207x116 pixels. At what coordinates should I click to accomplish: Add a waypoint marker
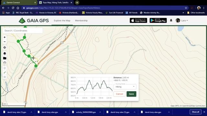[x=5, y=68]
